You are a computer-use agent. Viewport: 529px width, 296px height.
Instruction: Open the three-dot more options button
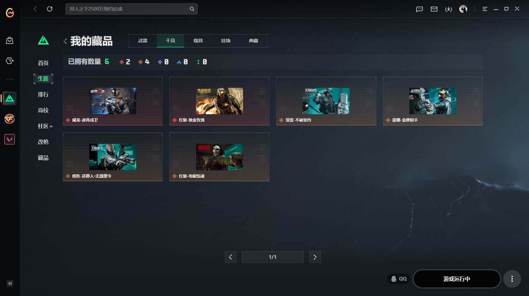pos(512,279)
